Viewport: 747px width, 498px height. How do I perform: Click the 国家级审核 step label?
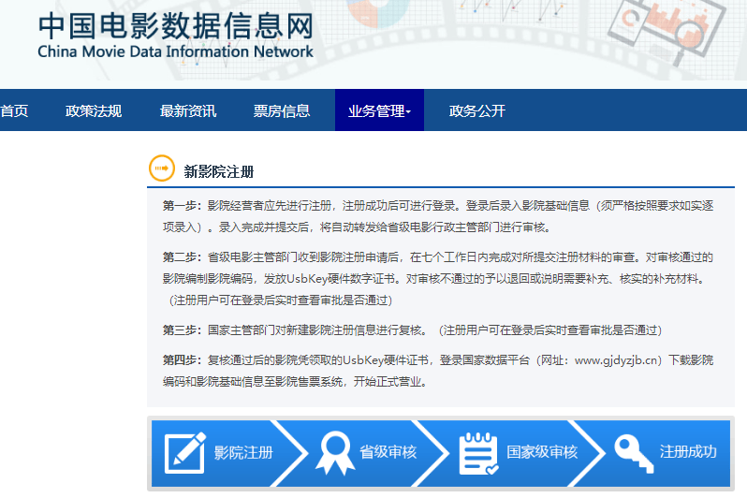tap(542, 452)
